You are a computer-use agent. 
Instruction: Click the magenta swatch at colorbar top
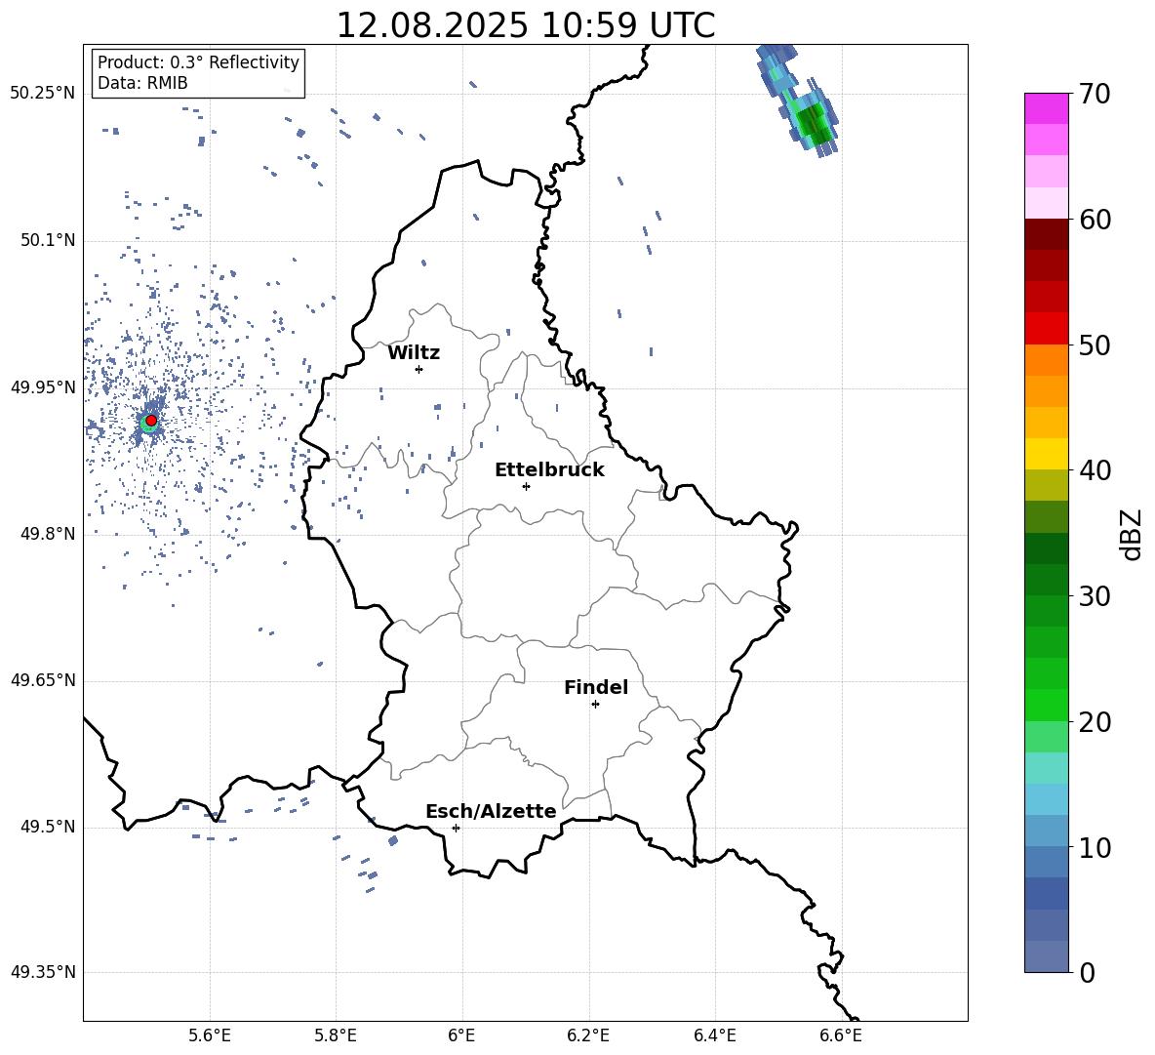pos(1046,108)
